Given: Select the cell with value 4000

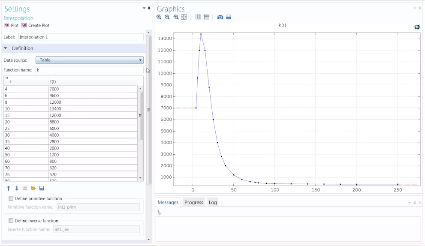Looking at the screenshot, I should click(93, 135).
